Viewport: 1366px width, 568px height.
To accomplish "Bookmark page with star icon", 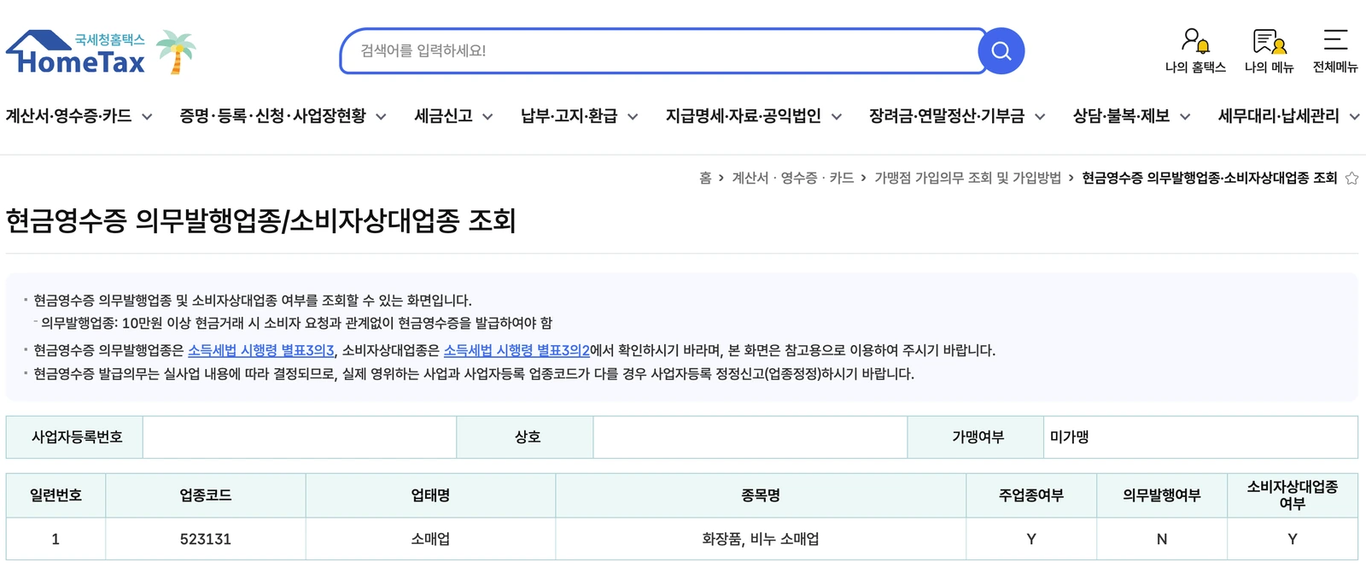I will [x=1351, y=179].
